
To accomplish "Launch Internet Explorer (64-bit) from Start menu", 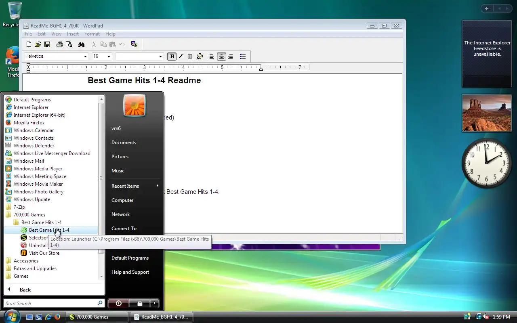I will click(x=52, y=115).
